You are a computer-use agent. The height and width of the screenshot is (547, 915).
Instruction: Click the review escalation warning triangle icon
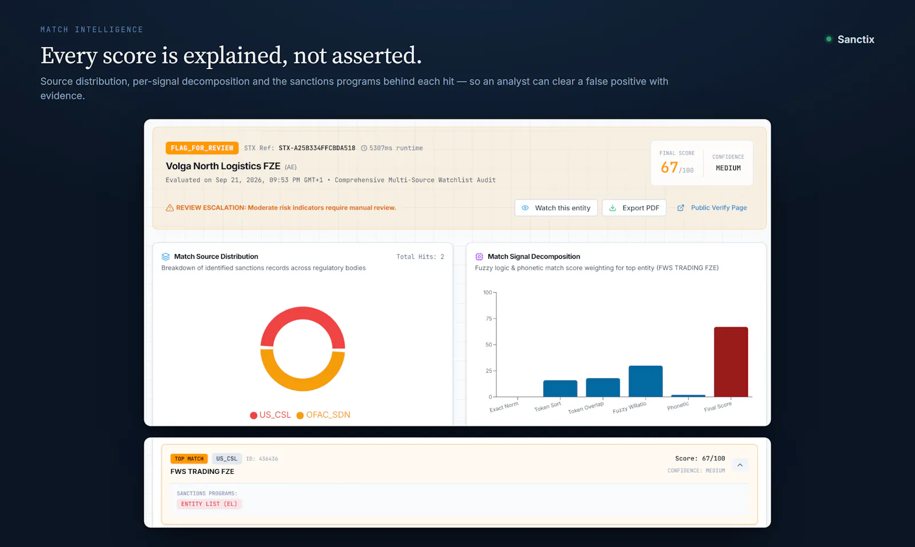click(170, 208)
